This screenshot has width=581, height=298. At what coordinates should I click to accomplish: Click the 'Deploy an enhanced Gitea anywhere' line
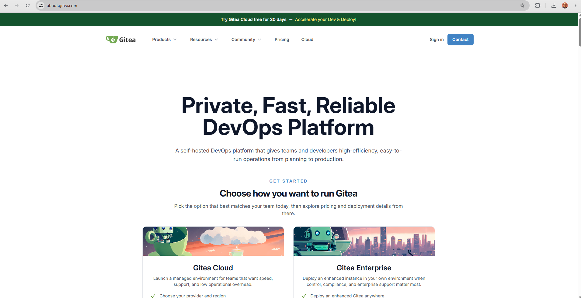pyautogui.click(x=347, y=296)
